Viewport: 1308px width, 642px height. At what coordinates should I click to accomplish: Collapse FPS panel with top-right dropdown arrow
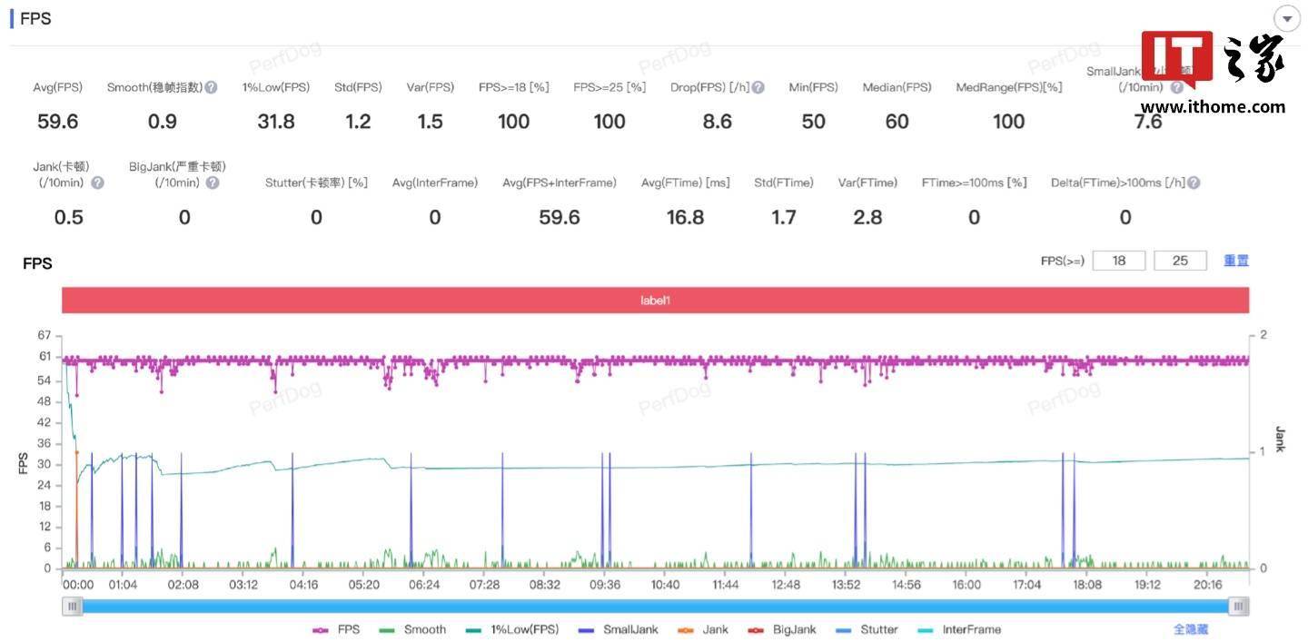point(1286,19)
